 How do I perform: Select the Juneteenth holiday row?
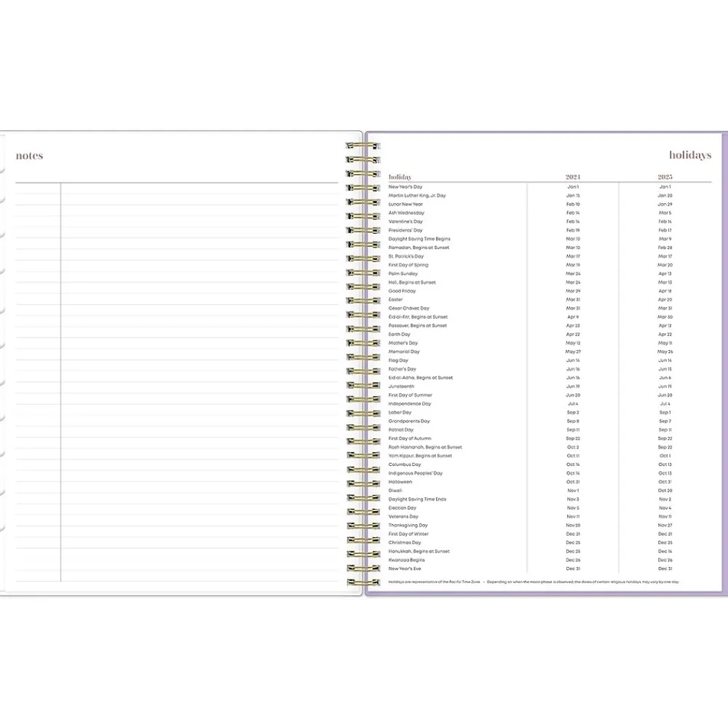[401, 387]
